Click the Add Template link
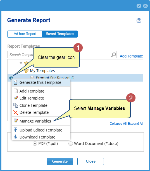This screenshot has width=150, height=171. 131,56
